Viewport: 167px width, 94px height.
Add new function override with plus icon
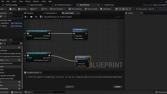(x=19, y=60)
